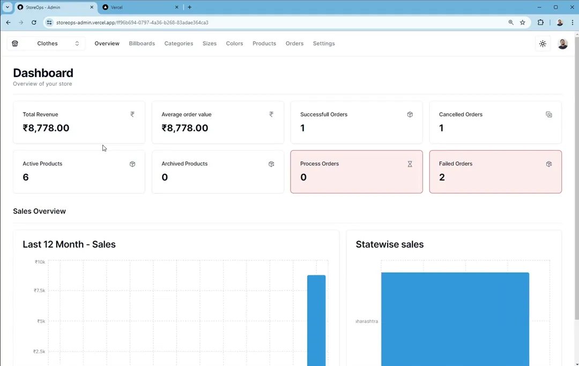Click the zoom magnifier icon in address bar
The width and height of the screenshot is (579, 366).
point(511,23)
